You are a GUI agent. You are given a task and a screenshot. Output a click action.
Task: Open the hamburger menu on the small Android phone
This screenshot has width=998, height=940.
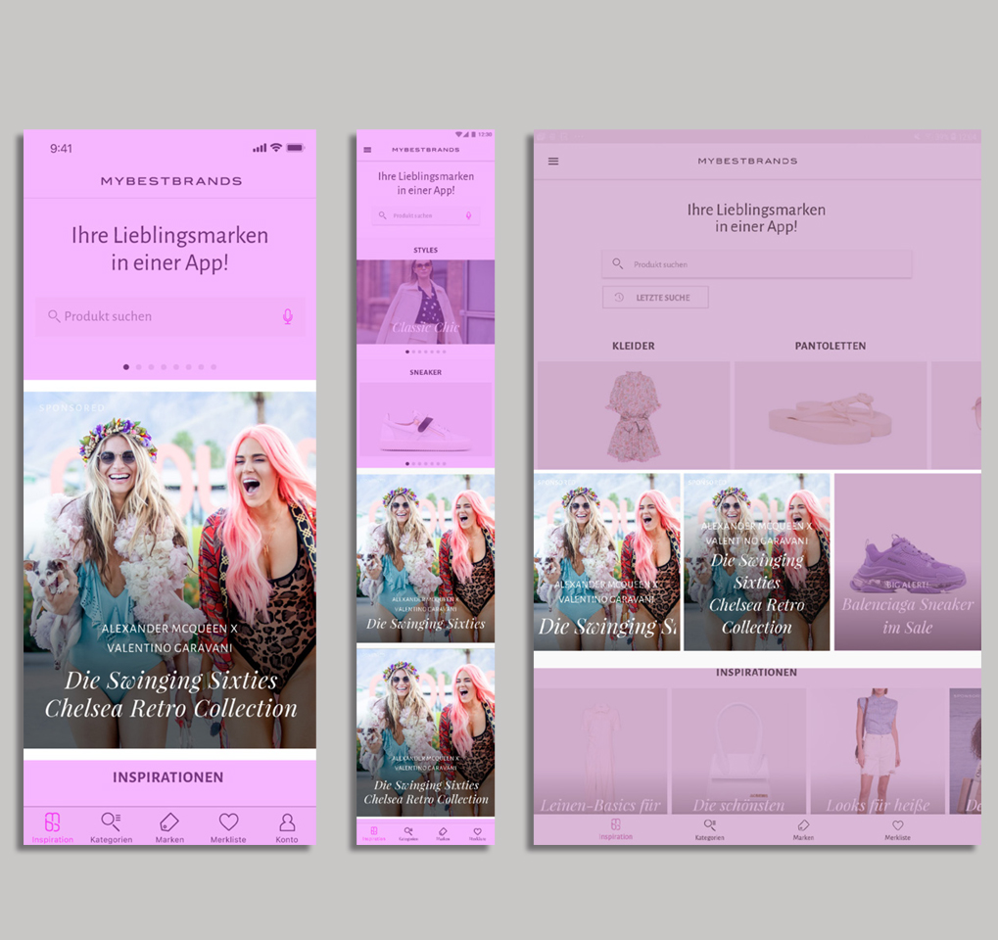pos(367,150)
